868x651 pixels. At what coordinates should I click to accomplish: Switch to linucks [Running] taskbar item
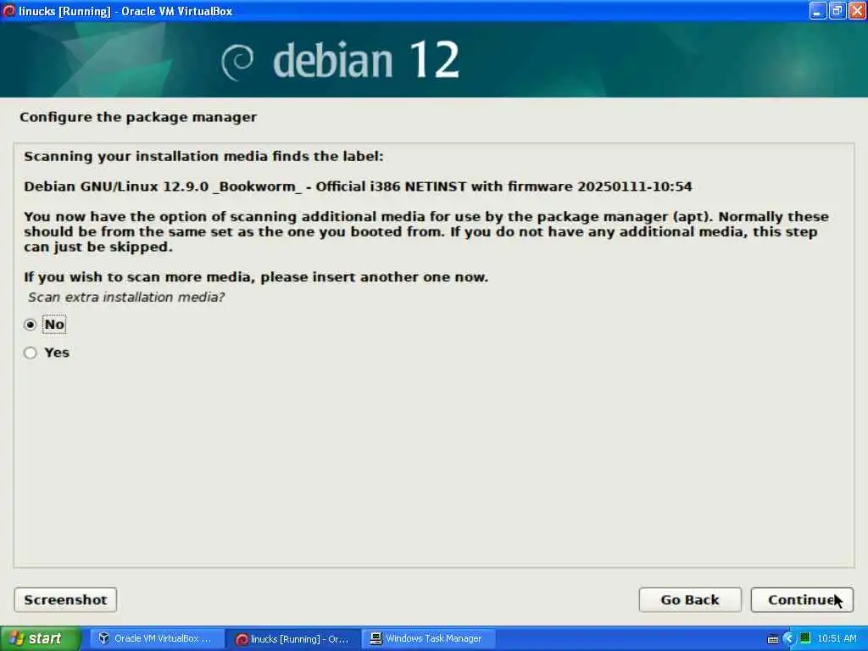pyautogui.click(x=293, y=639)
